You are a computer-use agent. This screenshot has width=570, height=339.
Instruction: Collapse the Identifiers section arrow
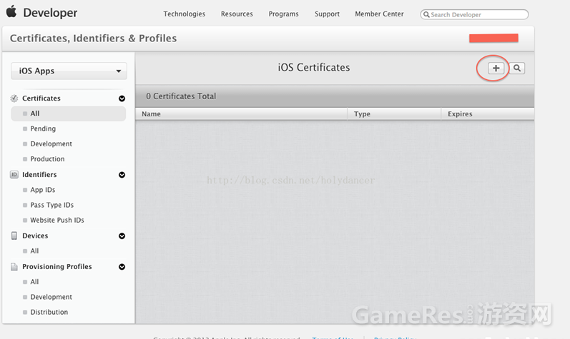click(122, 175)
